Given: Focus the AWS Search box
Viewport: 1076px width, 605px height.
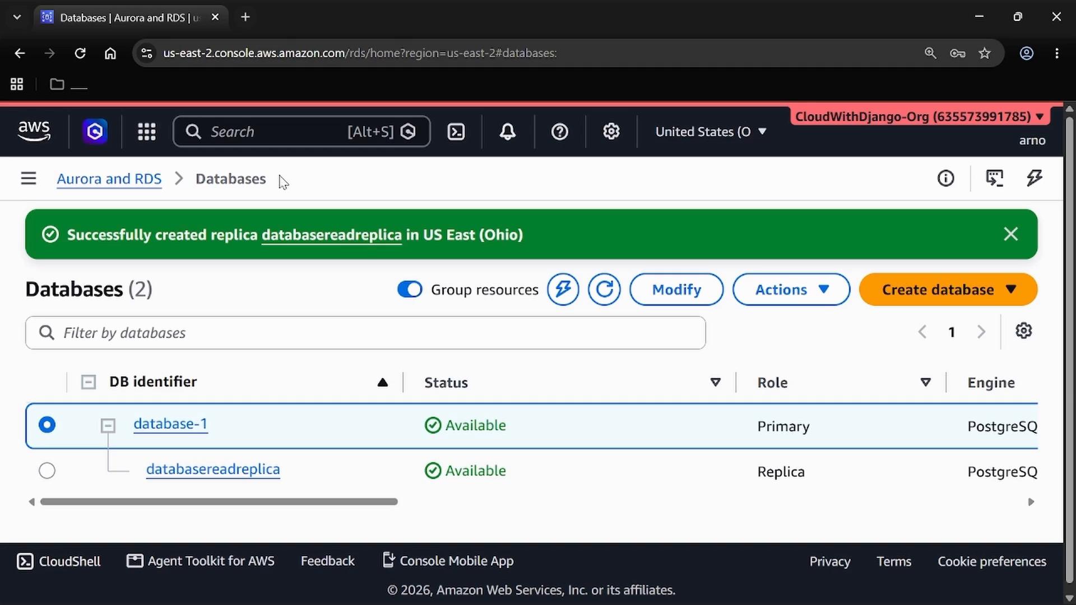Looking at the screenshot, I should [302, 132].
